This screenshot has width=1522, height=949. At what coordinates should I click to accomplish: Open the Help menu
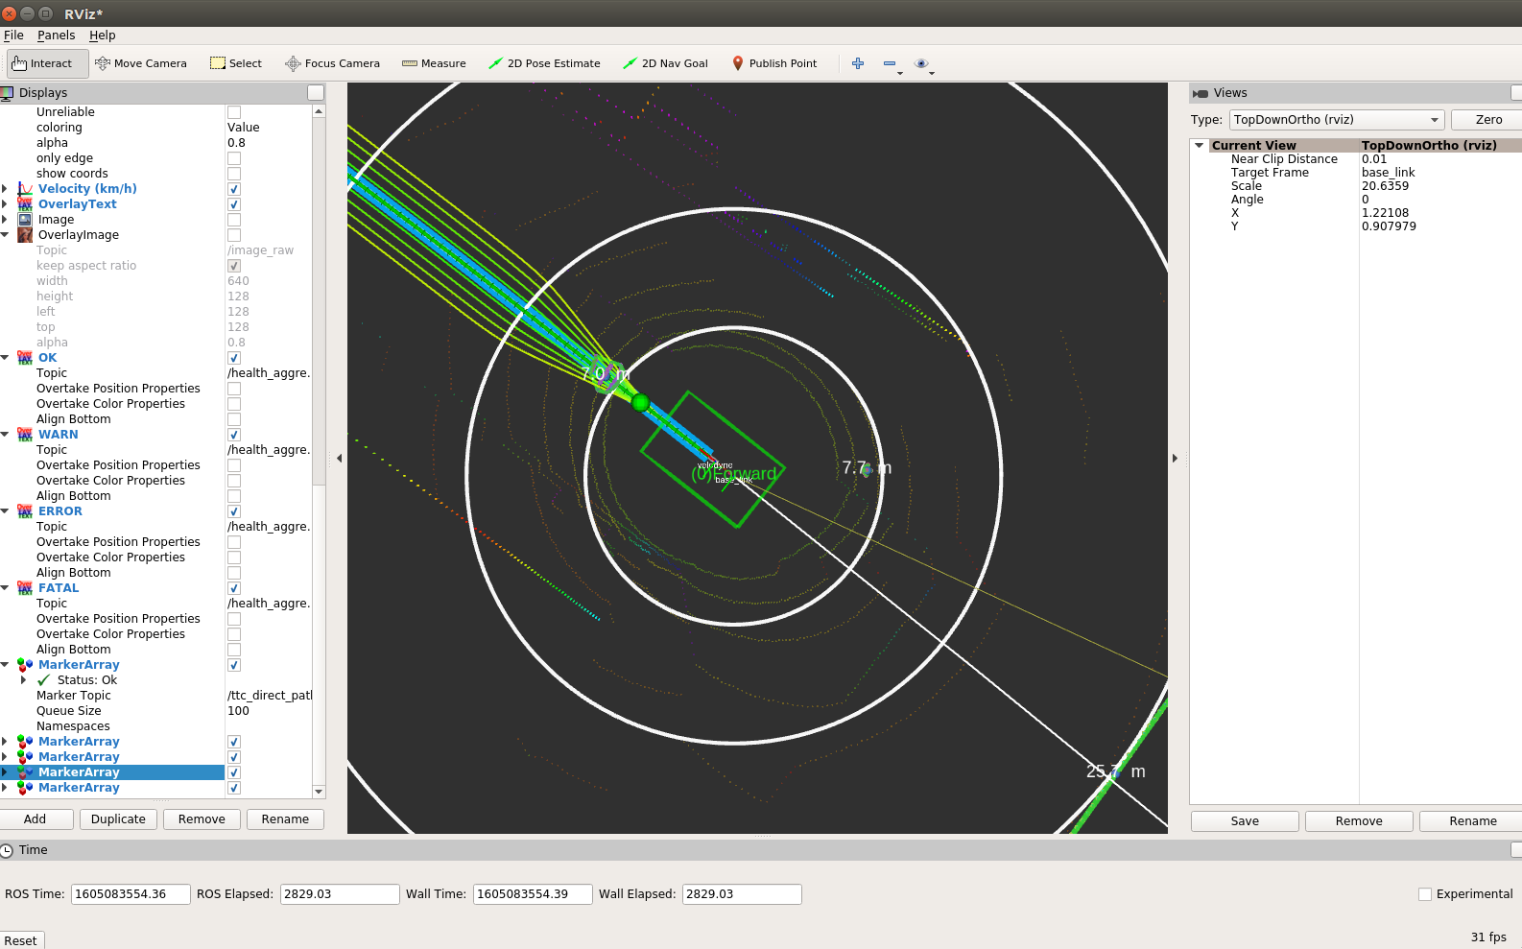coord(102,36)
